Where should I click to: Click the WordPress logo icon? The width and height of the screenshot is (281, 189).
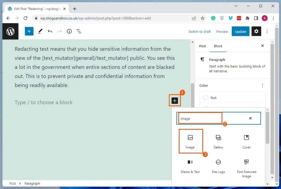tap(10, 31)
